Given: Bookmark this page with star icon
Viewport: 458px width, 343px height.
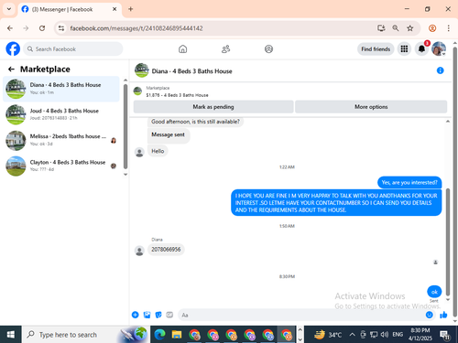Looking at the screenshot, I should (410, 28).
